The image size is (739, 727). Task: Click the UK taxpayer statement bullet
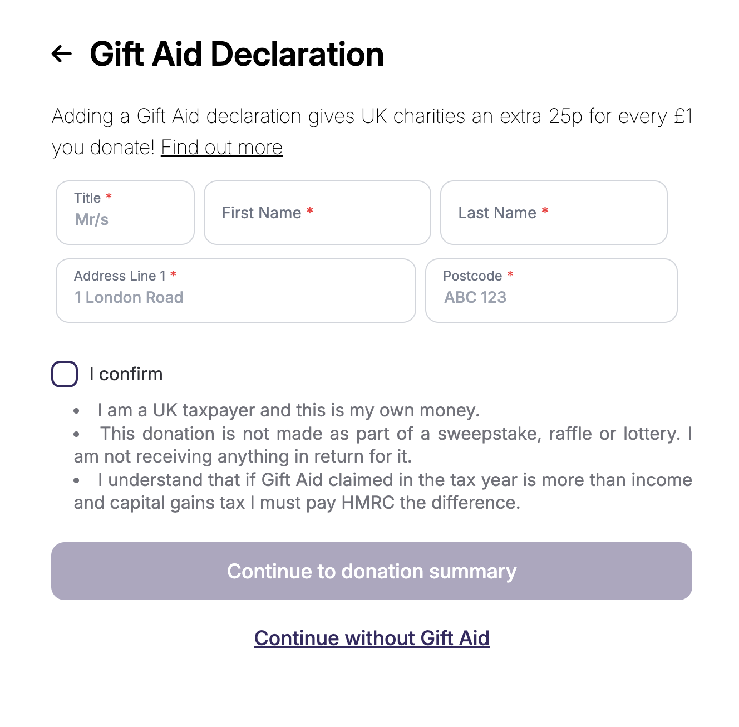[288, 410]
